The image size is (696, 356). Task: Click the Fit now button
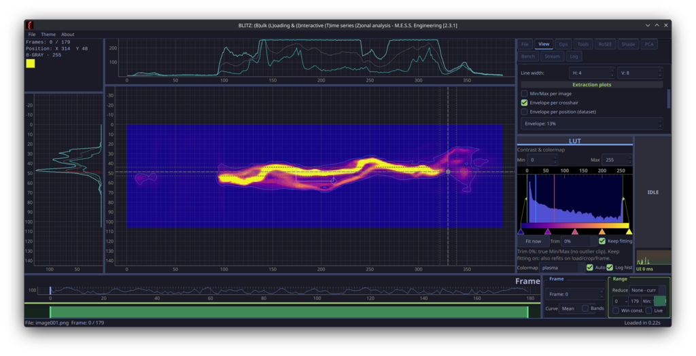point(533,241)
